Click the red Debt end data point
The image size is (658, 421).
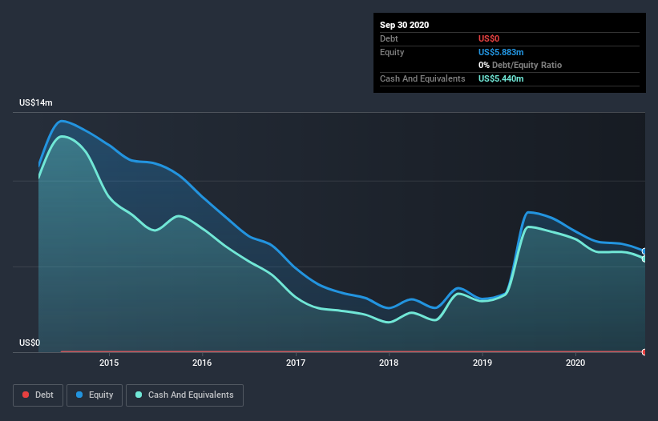644,352
